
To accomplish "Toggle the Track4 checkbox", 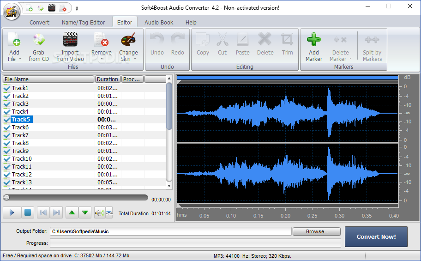I will 7,111.
